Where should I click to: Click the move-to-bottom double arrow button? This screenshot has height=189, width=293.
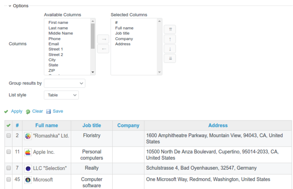click(170, 58)
